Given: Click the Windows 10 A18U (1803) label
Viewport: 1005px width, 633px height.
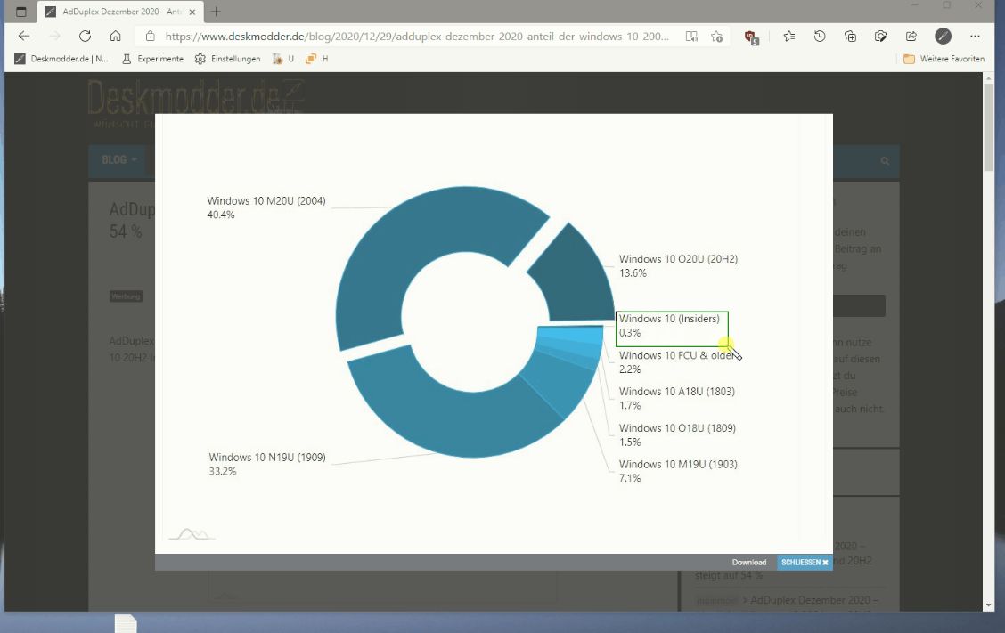Looking at the screenshot, I should click(677, 392).
